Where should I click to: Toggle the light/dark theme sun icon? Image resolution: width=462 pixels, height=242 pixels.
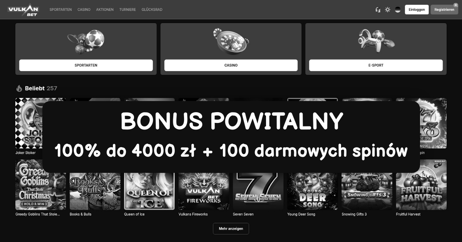pos(388,10)
